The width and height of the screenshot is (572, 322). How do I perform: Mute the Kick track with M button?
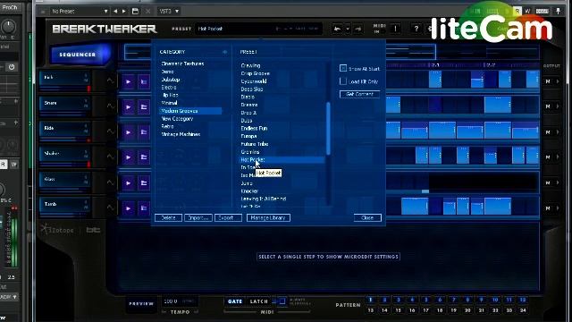548,81
